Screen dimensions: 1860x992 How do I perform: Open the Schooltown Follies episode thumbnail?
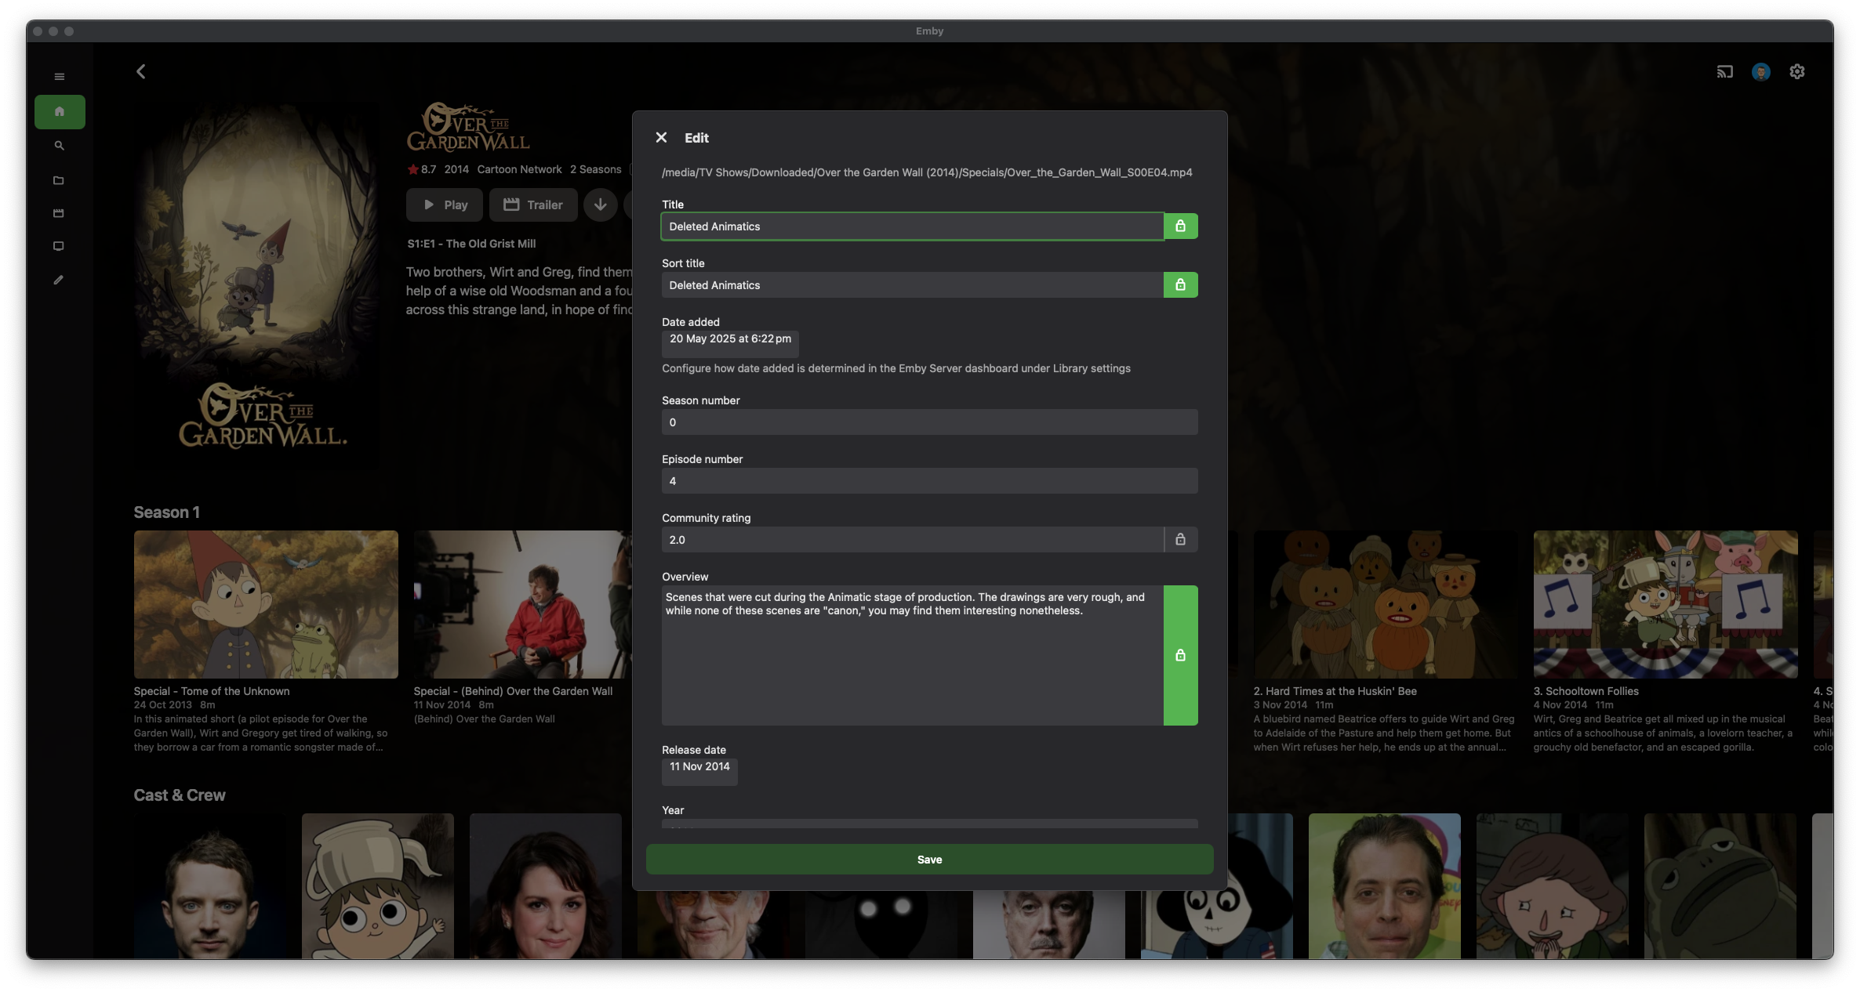pos(1665,604)
